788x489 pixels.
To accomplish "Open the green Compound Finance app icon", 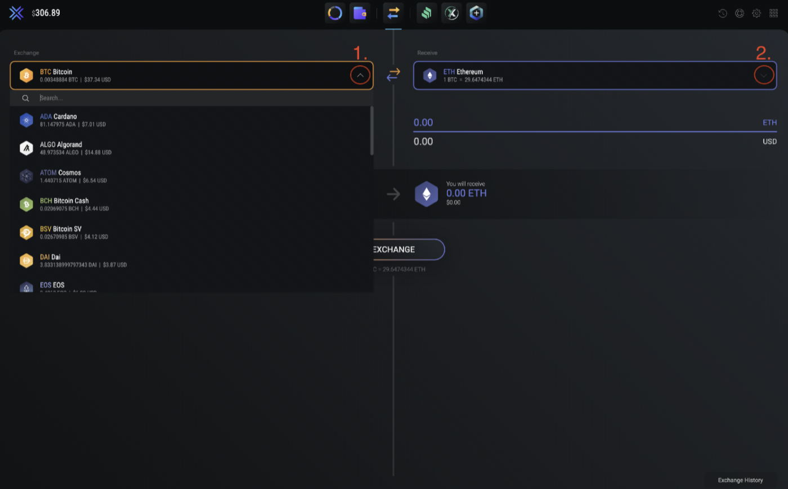I will (x=427, y=13).
